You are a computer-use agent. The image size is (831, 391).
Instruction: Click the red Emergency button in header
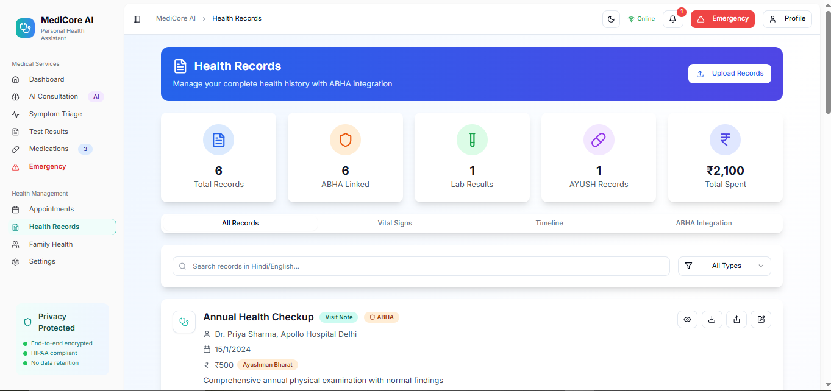(x=722, y=19)
